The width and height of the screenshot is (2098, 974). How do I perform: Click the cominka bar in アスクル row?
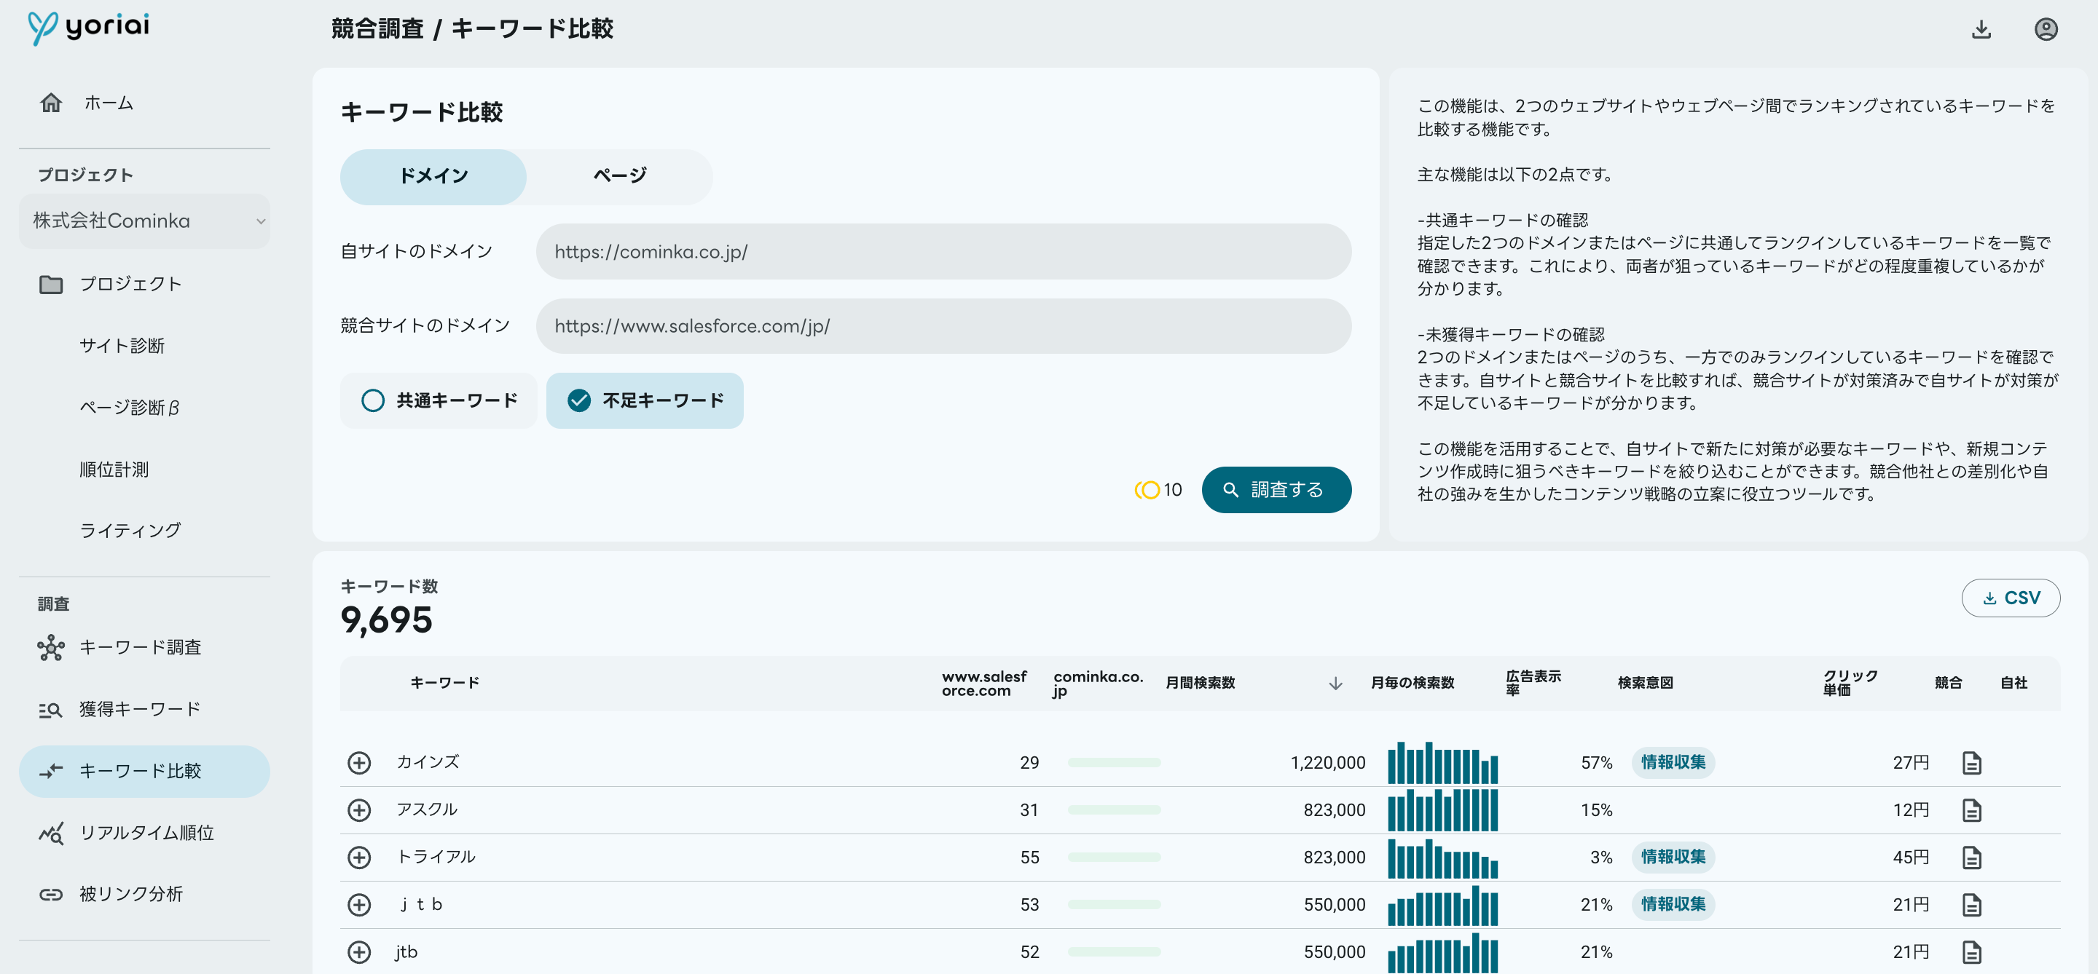click(1113, 809)
